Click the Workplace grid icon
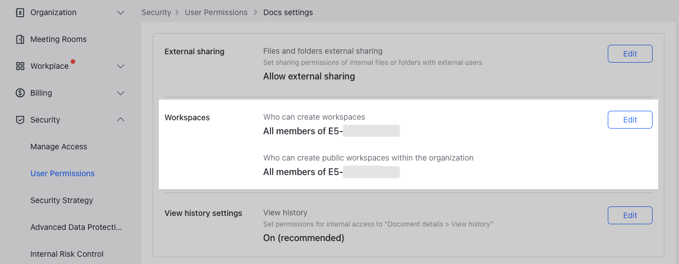Image resolution: width=679 pixels, height=264 pixels. coord(20,66)
